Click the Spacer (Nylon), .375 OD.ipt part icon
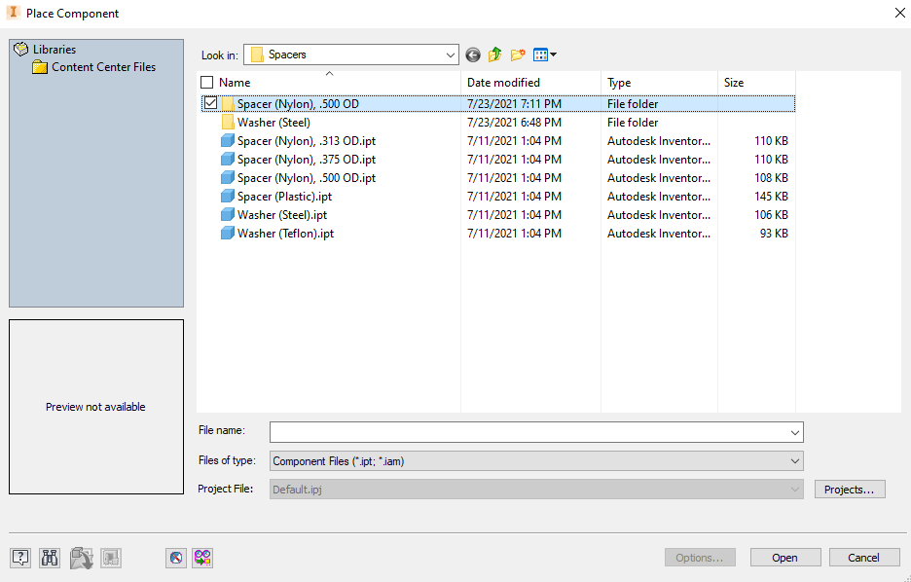 tap(228, 160)
